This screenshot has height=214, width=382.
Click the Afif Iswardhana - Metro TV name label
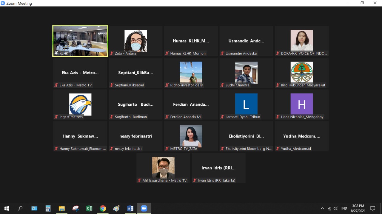pos(164,180)
